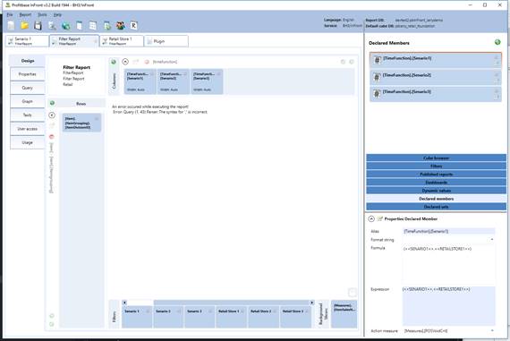Click the edit pencil icon beside Properties Declared Member
This screenshot has width=510, height=341.
pyautogui.click(x=379, y=219)
